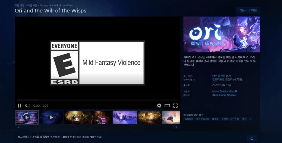282x143 pixels.
Task: Select the 메트로배니아 tag
Action: [202, 119]
